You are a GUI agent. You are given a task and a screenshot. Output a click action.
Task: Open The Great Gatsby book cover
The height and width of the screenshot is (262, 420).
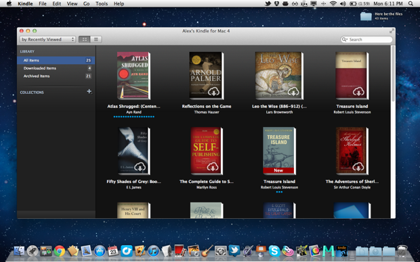pos(279,211)
